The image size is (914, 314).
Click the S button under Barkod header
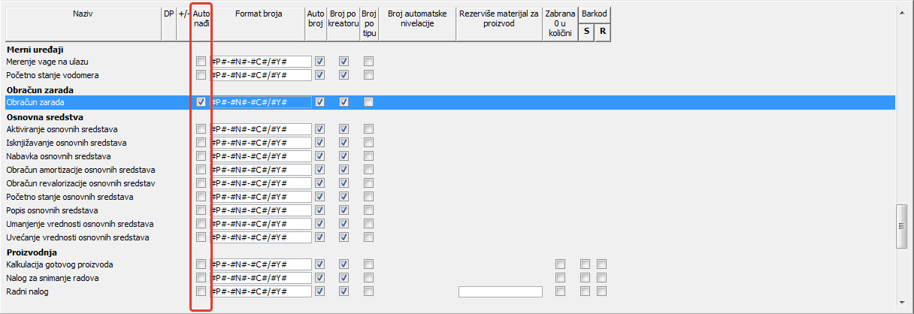(x=586, y=31)
